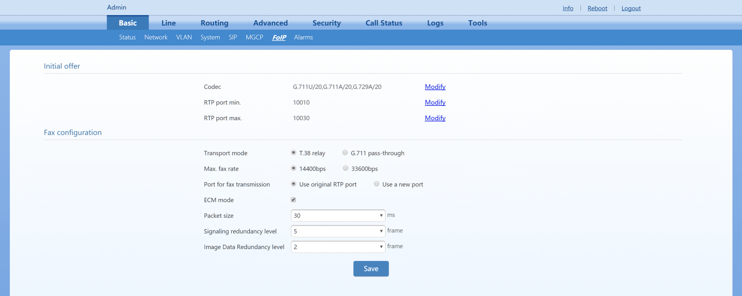Toggle the ECM mode checkbox
742x296 pixels.
(293, 200)
